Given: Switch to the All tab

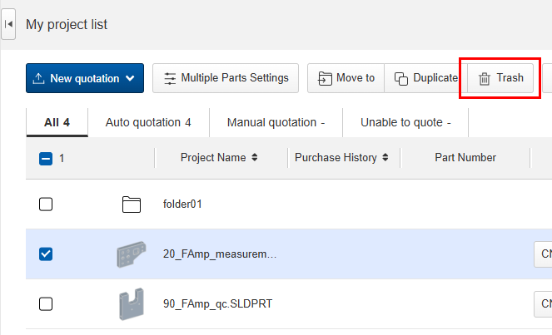Looking at the screenshot, I should 57,122.
